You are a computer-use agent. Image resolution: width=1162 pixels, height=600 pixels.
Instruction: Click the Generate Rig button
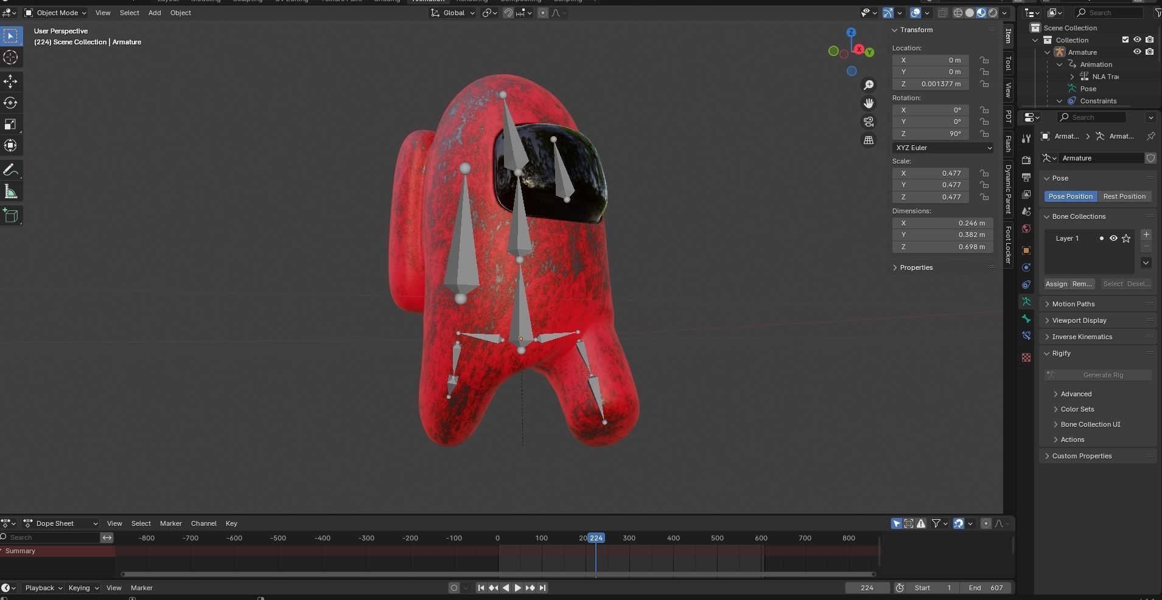point(1098,375)
